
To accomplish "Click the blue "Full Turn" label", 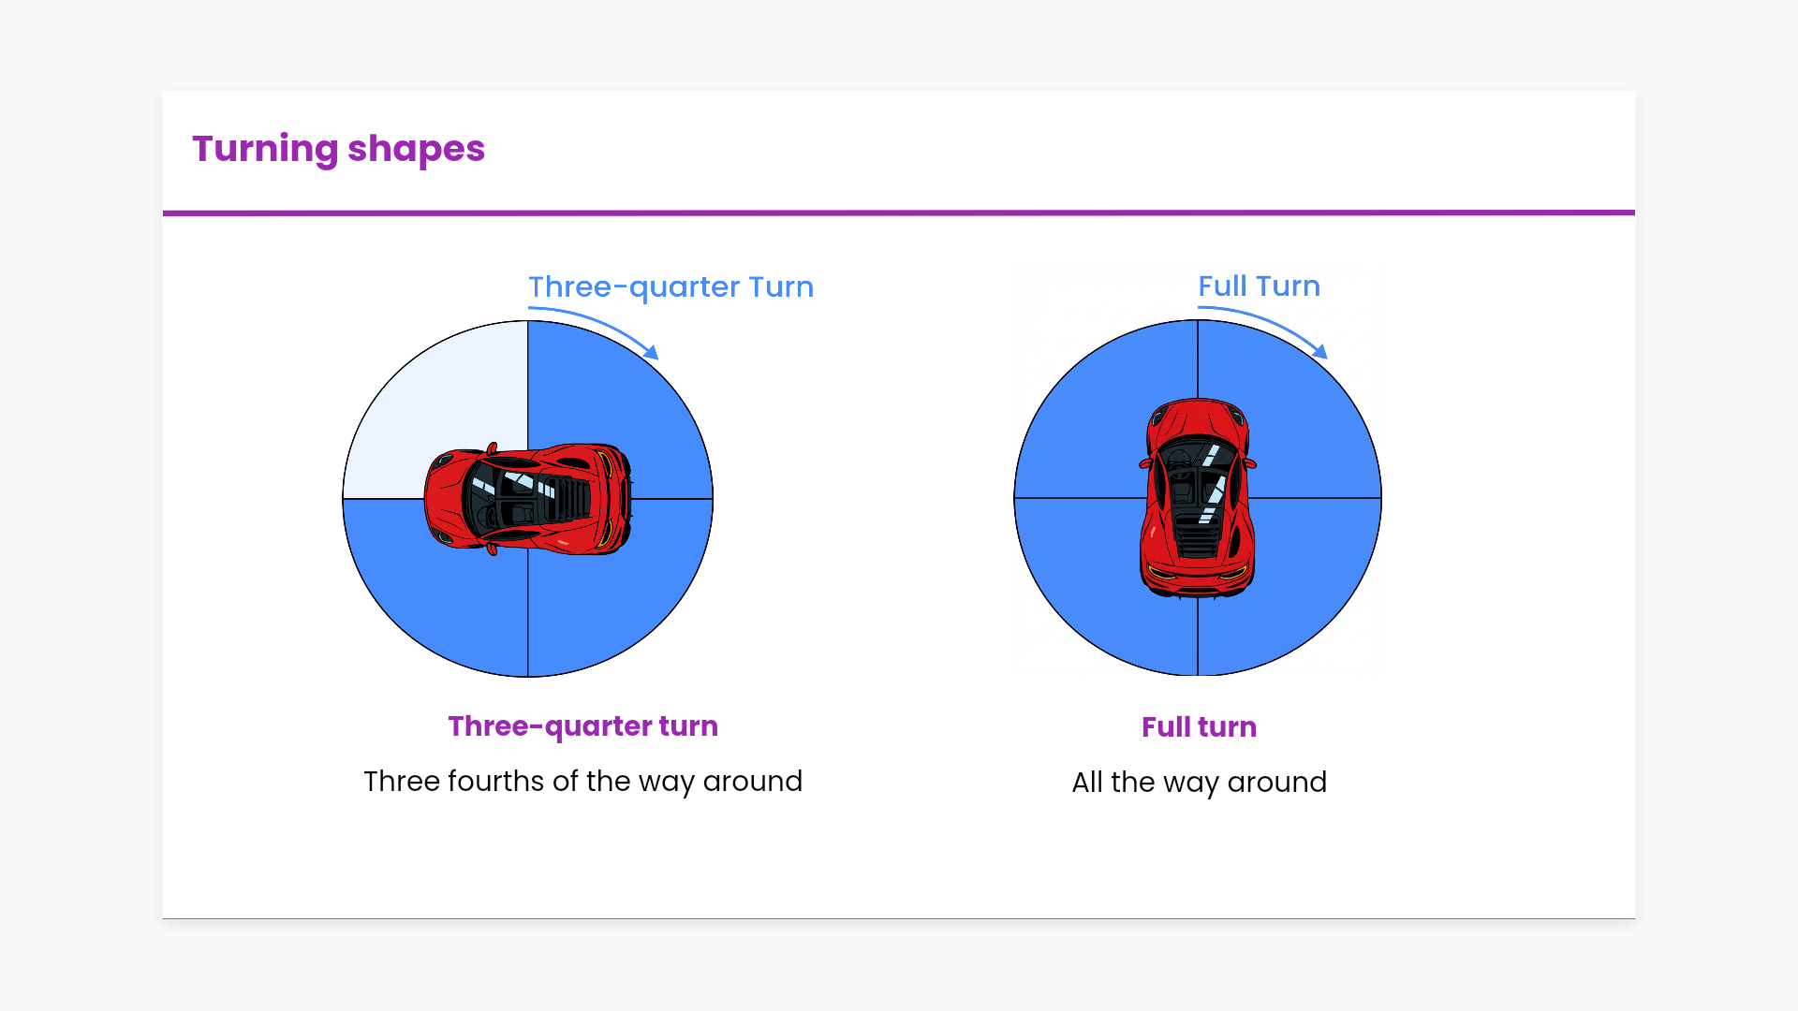I will pyautogui.click(x=1259, y=286).
